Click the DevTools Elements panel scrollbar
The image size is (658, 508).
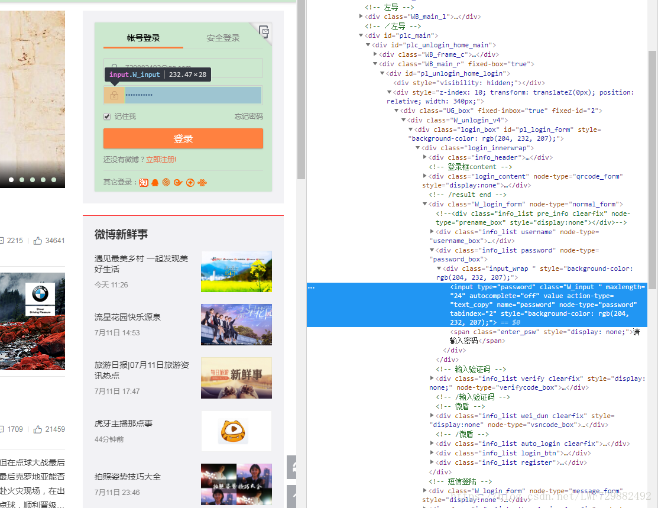click(652, 177)
